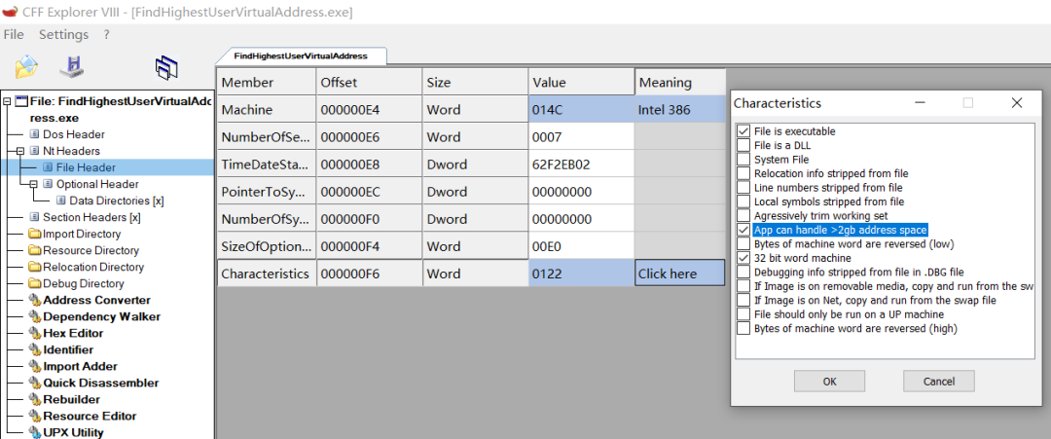
Task: Click Cancel in Characteristics dialog
Action: click(938, 382)
